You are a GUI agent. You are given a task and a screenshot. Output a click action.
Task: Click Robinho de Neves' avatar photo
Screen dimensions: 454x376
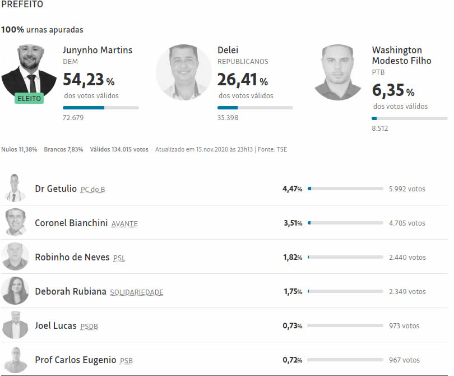(15, 256)
